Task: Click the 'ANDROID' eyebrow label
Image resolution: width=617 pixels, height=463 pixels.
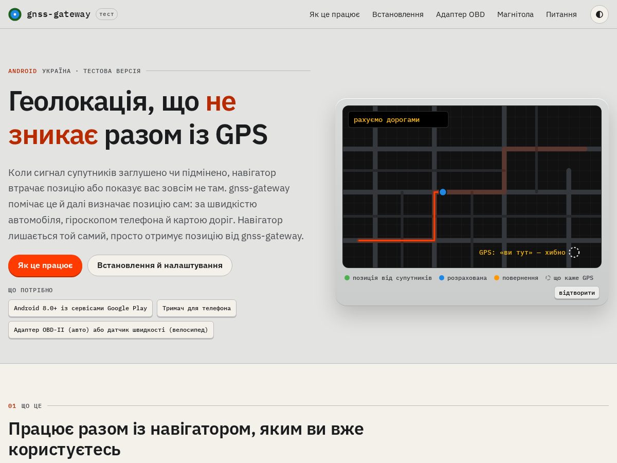Action: click(x=23, y=71)
